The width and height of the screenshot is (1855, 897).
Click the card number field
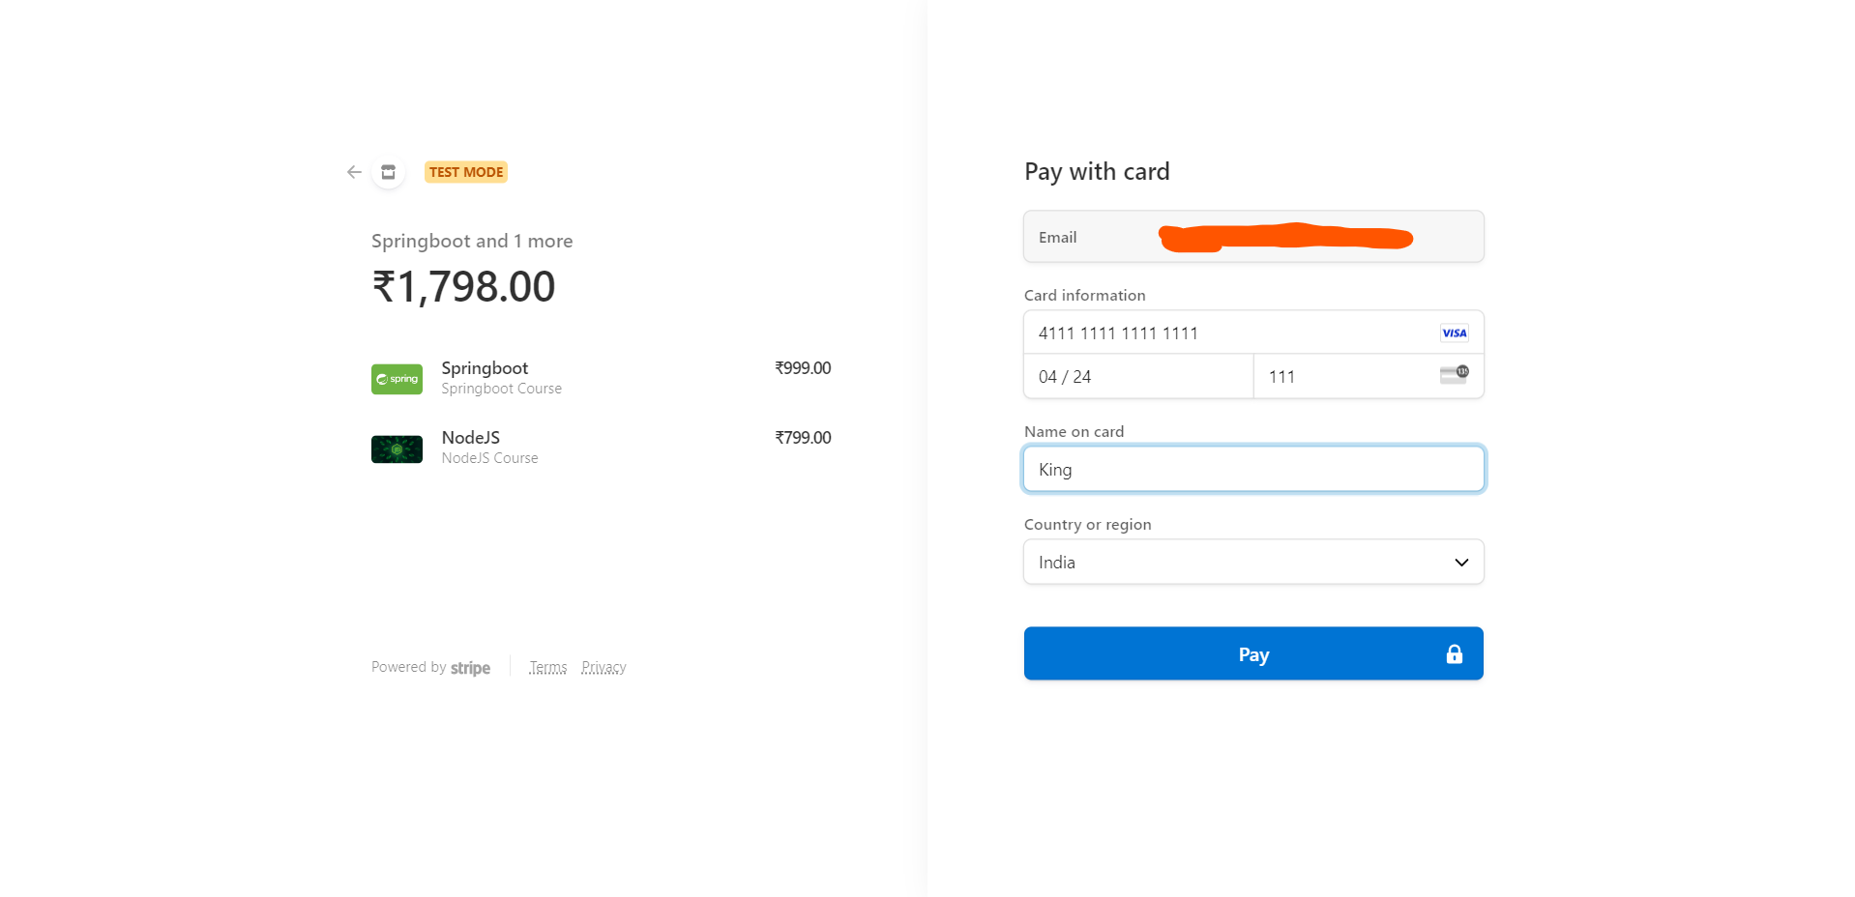click(1228, 333)
